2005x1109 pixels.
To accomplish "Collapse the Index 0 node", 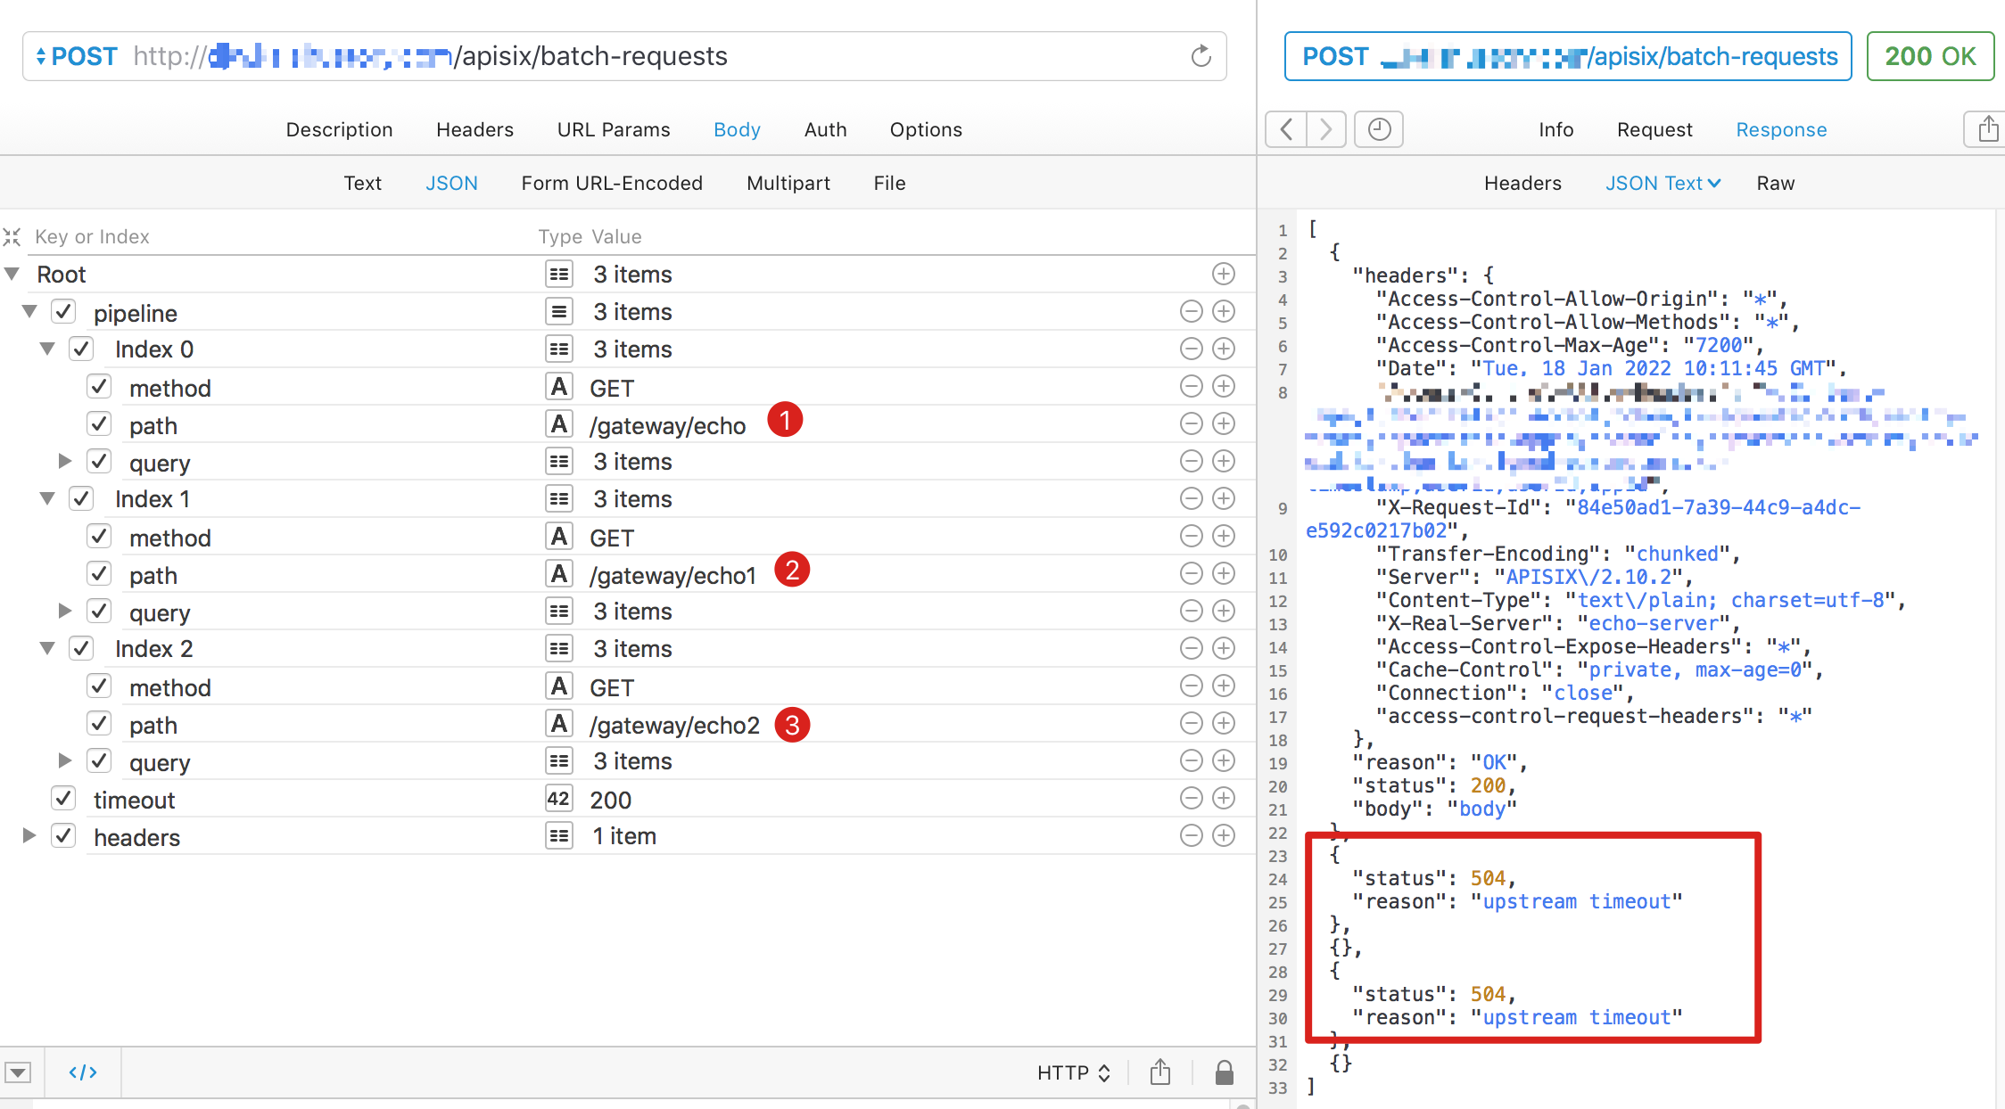I will click(47, 349).
